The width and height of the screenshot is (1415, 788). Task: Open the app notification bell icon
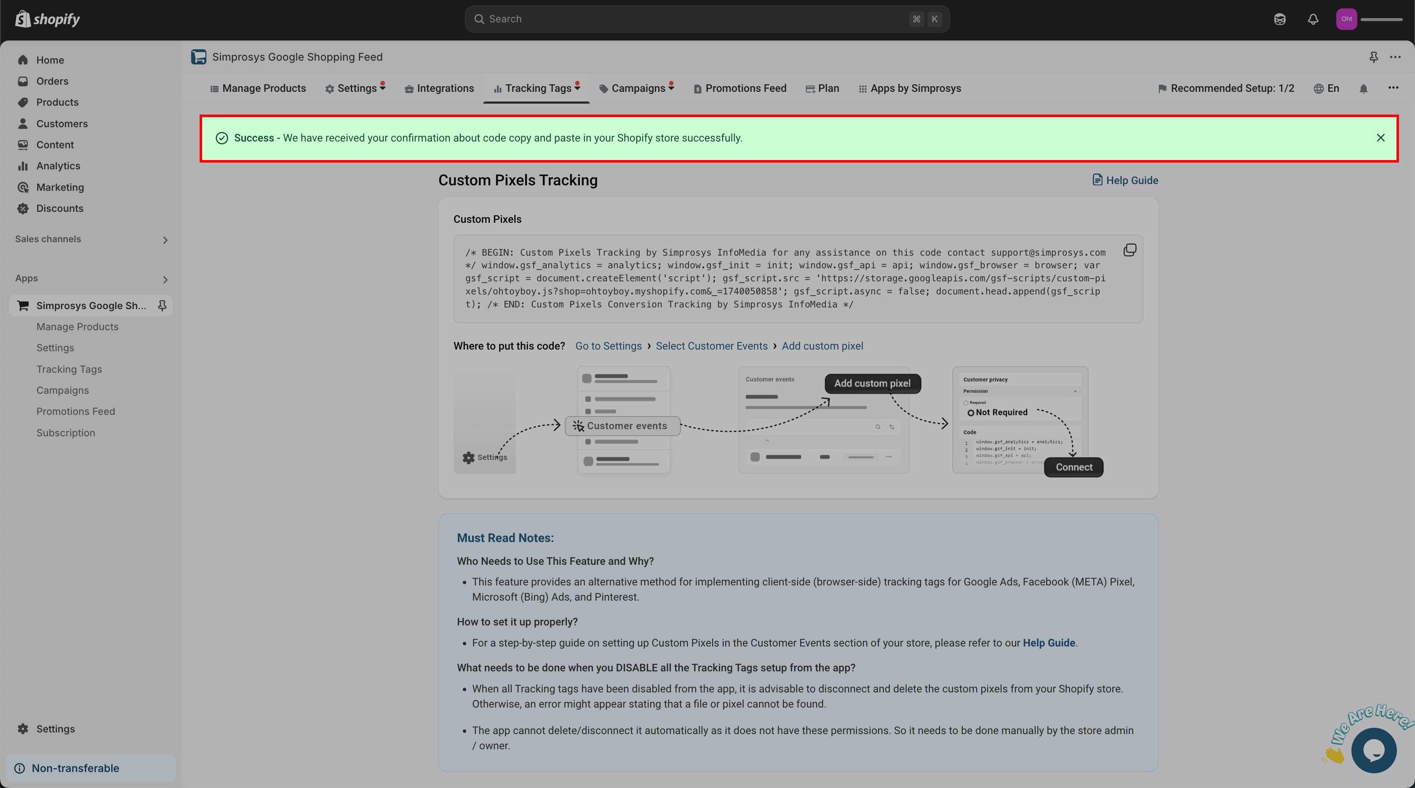pos(1363,88)
